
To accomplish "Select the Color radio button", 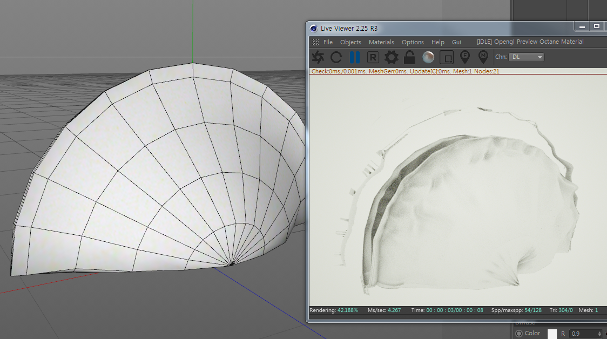I will 519,334.
